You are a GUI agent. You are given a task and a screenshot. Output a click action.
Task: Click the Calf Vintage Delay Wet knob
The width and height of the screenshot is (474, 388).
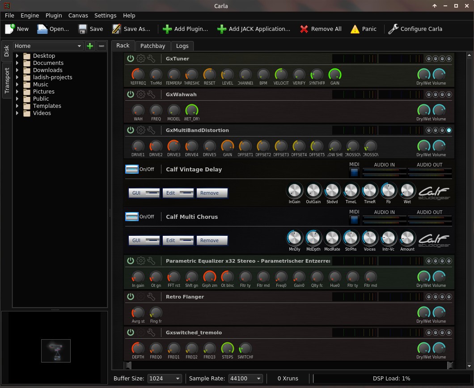click(407, 191)
